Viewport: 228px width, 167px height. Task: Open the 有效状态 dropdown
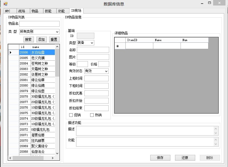coord(96,71)
